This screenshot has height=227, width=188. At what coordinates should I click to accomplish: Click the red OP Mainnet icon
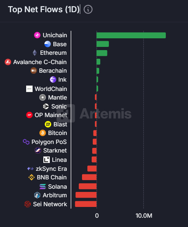click(29, 115)
